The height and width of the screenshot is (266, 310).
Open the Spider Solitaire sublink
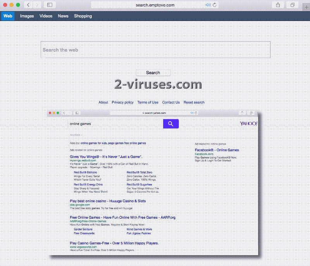pos(83,229)
